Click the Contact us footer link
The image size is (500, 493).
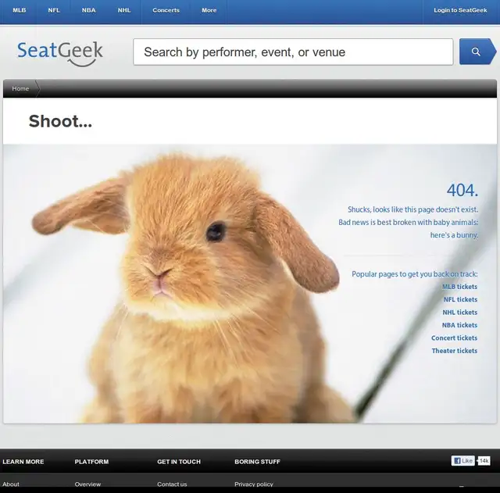(172, 484)
